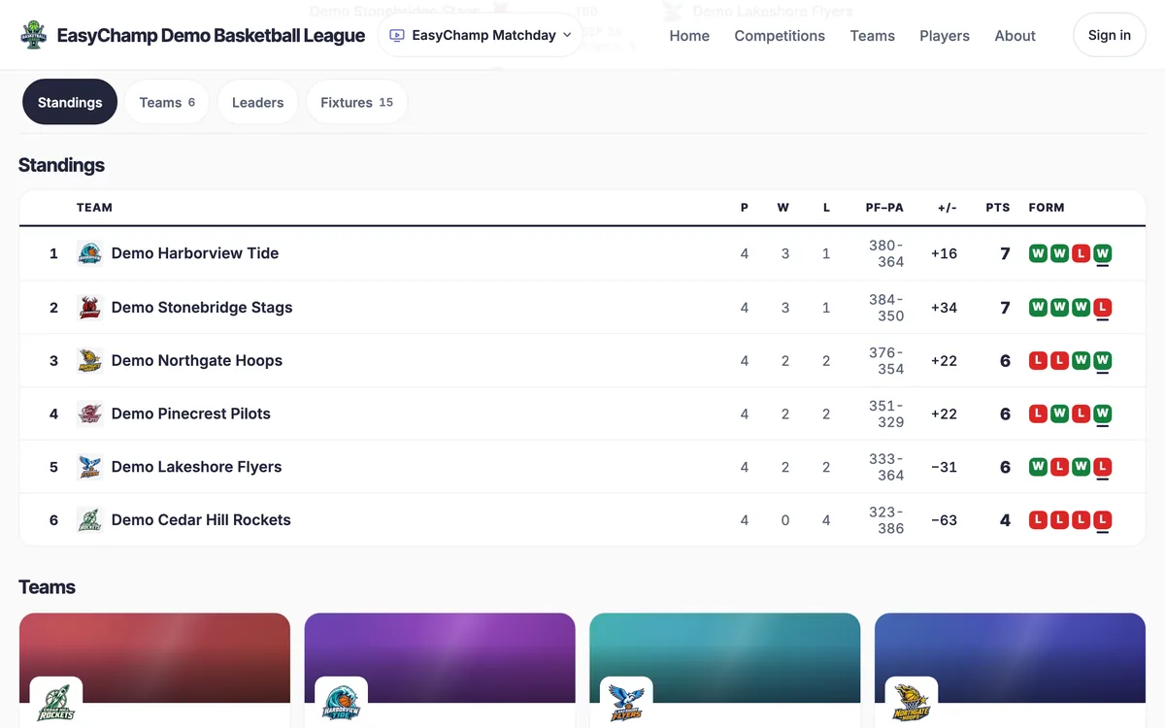Click Lakeshore Flyers' first form badge W
Viewport: 1165px width, 728px height.
pyautogui.click(x=1038, y=467)
